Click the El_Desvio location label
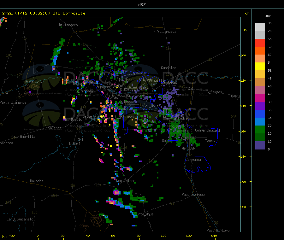Image resolution: width=284 pixels, height=240 pixels. (x=74, y=120)
